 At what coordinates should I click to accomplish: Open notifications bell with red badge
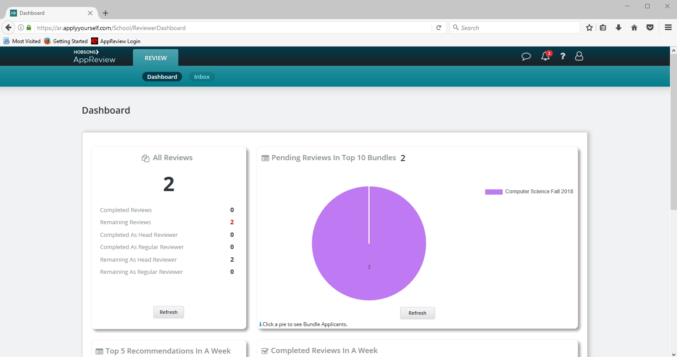pos(545,56)
